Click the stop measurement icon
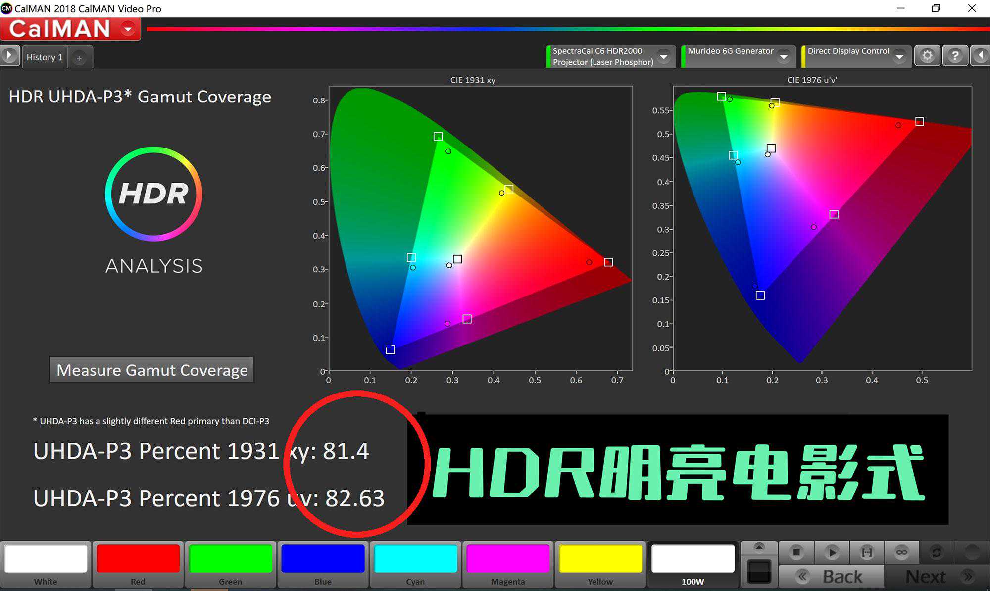This screenshot has width=990, height=591. pyautogui.click(x=796, y=552)
